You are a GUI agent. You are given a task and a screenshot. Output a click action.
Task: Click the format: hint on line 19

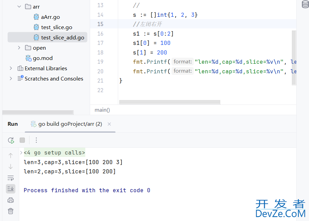point(183,62)
